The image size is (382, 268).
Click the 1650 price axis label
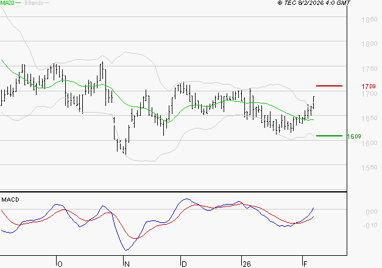[x=369, y=118]
